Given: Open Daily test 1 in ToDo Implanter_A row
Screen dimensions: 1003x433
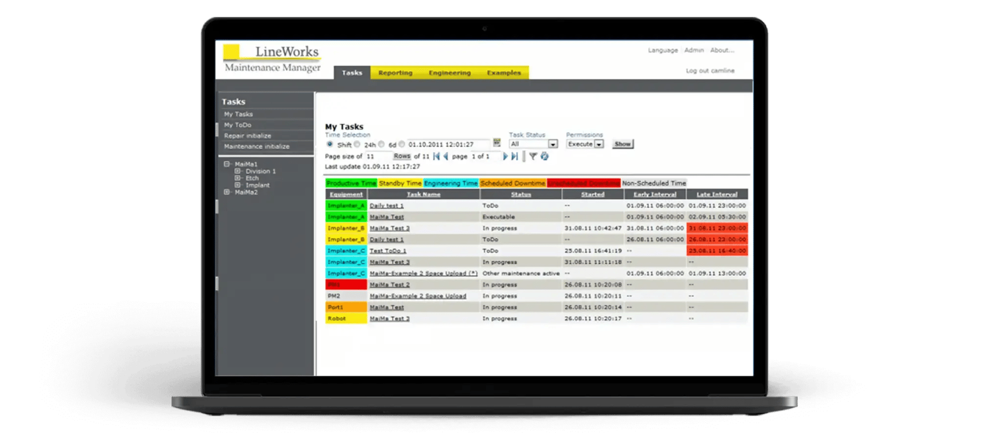Looking at the screenshot, I should (386, 206).
